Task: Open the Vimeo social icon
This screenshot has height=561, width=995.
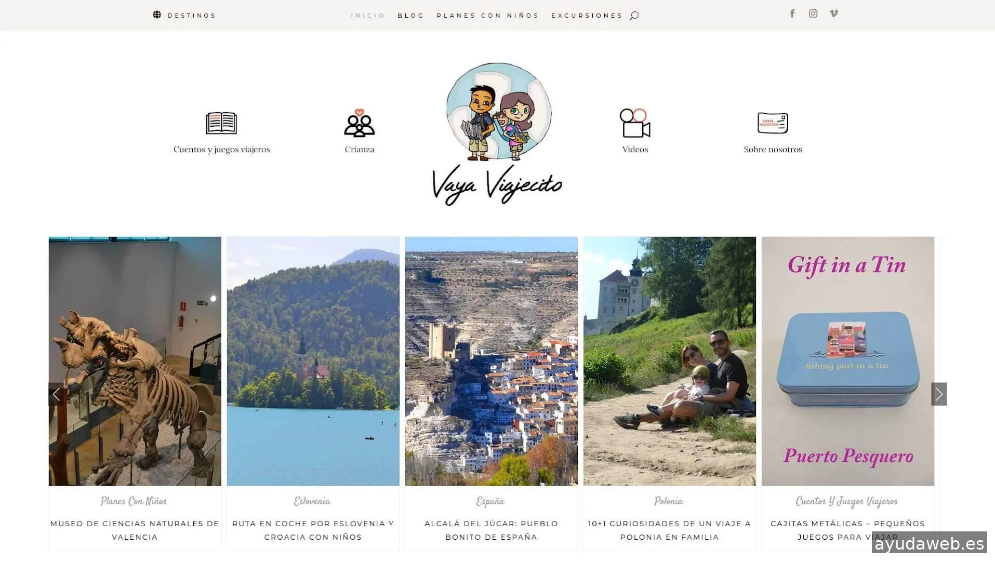Action: pos(834,14)
